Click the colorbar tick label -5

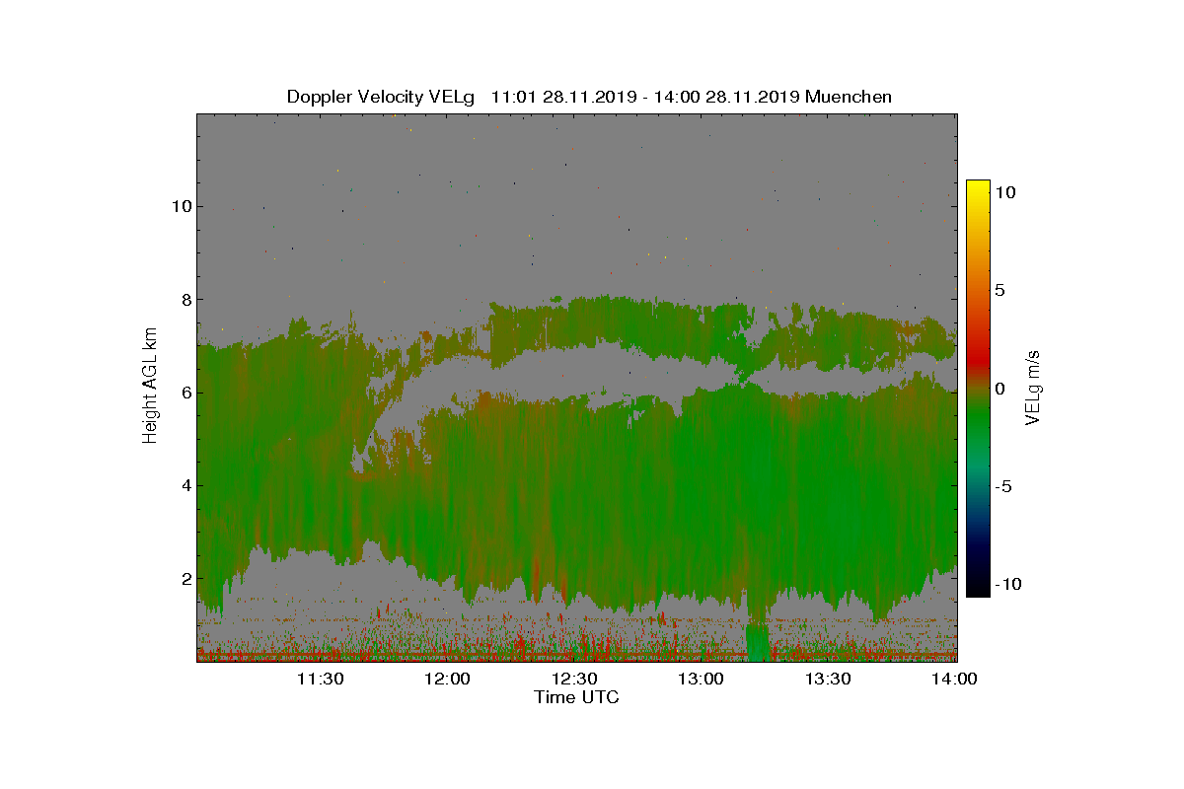pyautogui.click(x=1001, y=486)
